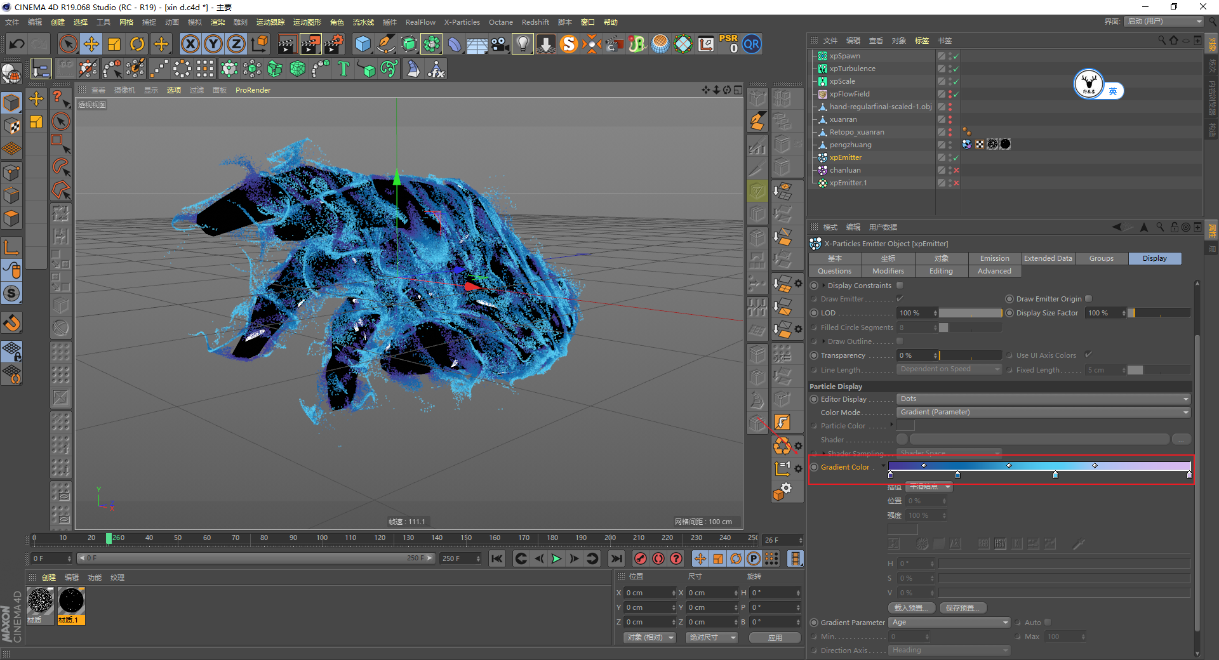Select the 材质.1 black material thumbnail
Screen dimensions: 1219x660
click(71, 601)
